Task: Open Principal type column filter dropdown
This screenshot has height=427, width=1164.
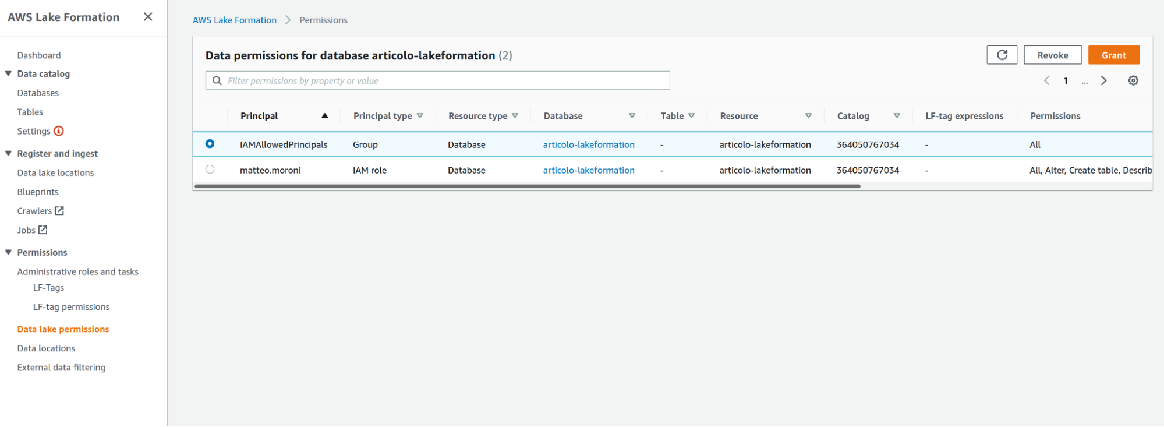Action: click(420, 116)
